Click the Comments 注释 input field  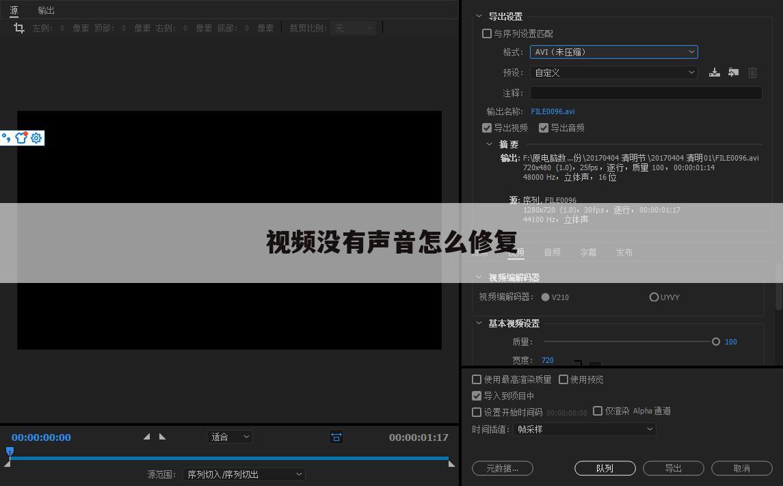[x=646, y=93]
